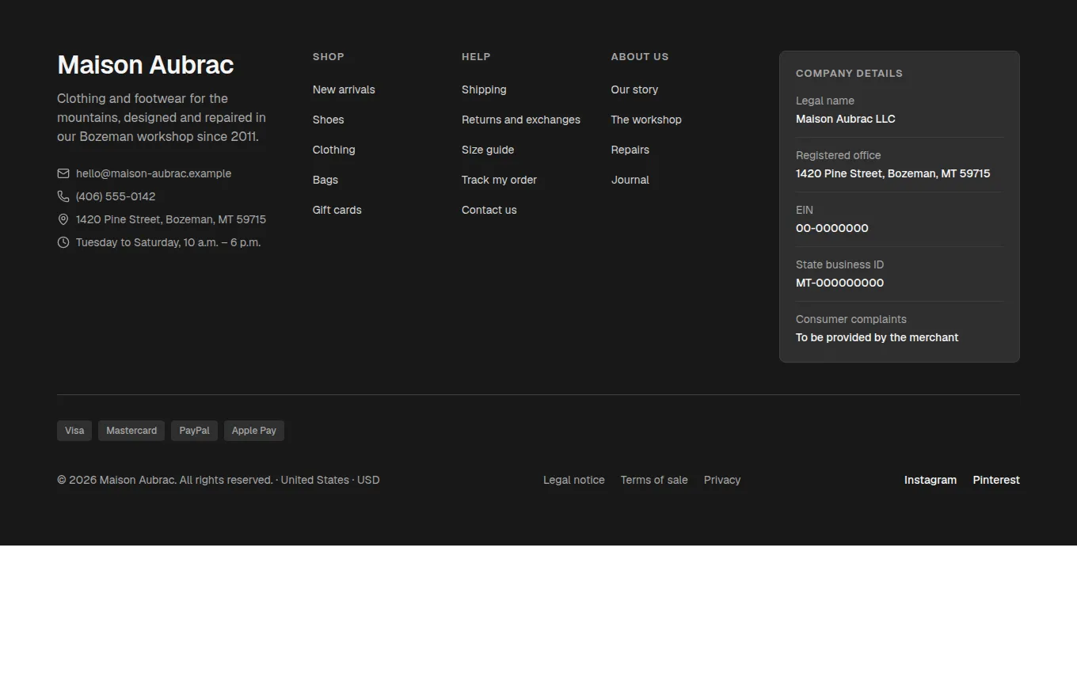Click the envelope icon beside the email address
This screenshot has height=673, width=1077.
tap(63, 173)
